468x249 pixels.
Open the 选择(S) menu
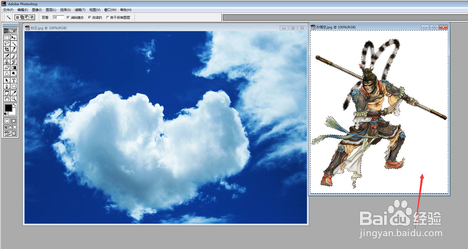65,10
